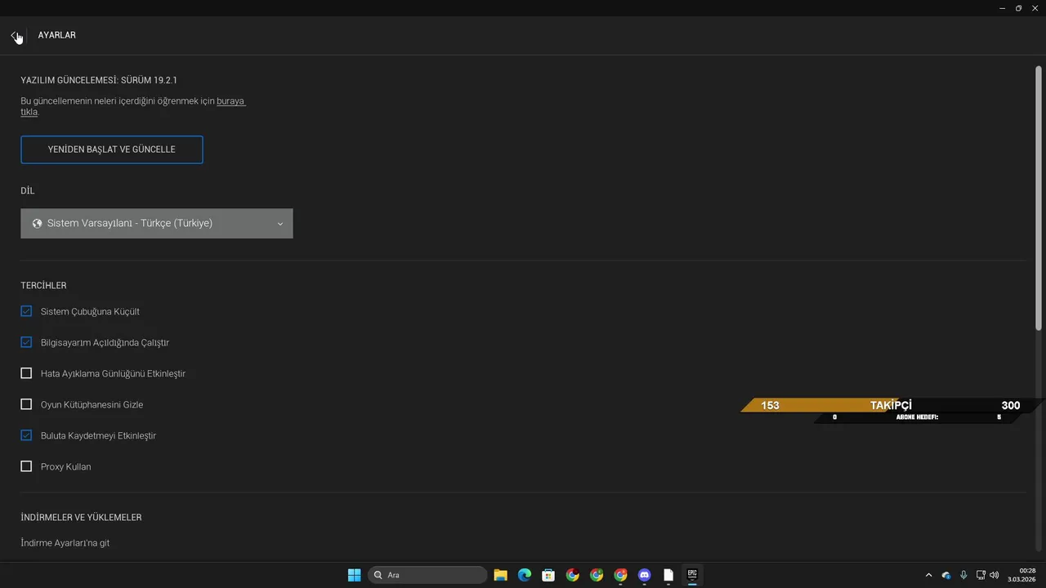Click the microphone tray icon
1046x588 pixels.
[x=963, y=575]
